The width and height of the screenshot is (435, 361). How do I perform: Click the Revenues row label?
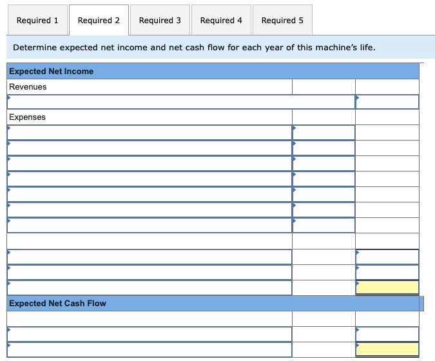[x=28, y=87]
